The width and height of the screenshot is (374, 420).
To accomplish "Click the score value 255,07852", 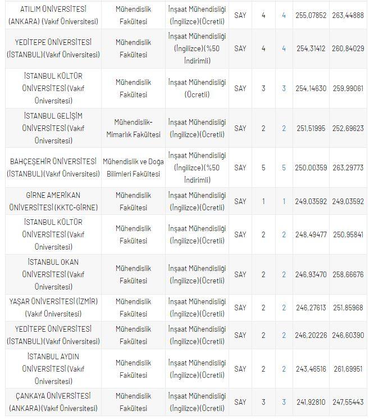I will (x=311, y=15).
